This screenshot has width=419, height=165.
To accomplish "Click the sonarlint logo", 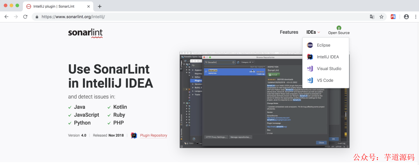I will [x=85, y=33].
